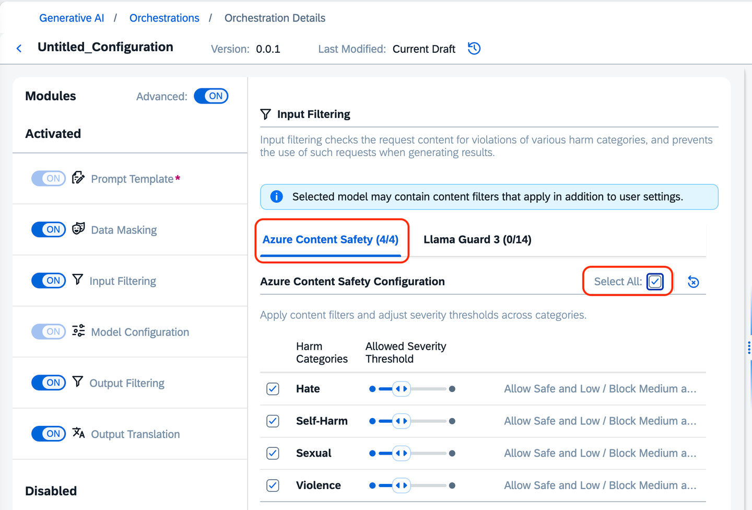Disable the Output Translation switch
Image resolution: width=752 pixels, height=510 pixels.
(49, 434)
